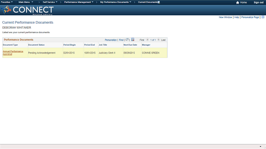266x149 pixels.
Task: Click the icon after Current Documents breadcrumb
Action: (x=159, y=2)
